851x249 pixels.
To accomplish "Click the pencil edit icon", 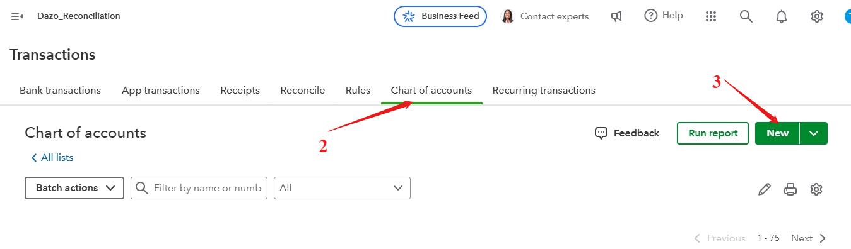I will click(x=765, y=189).
